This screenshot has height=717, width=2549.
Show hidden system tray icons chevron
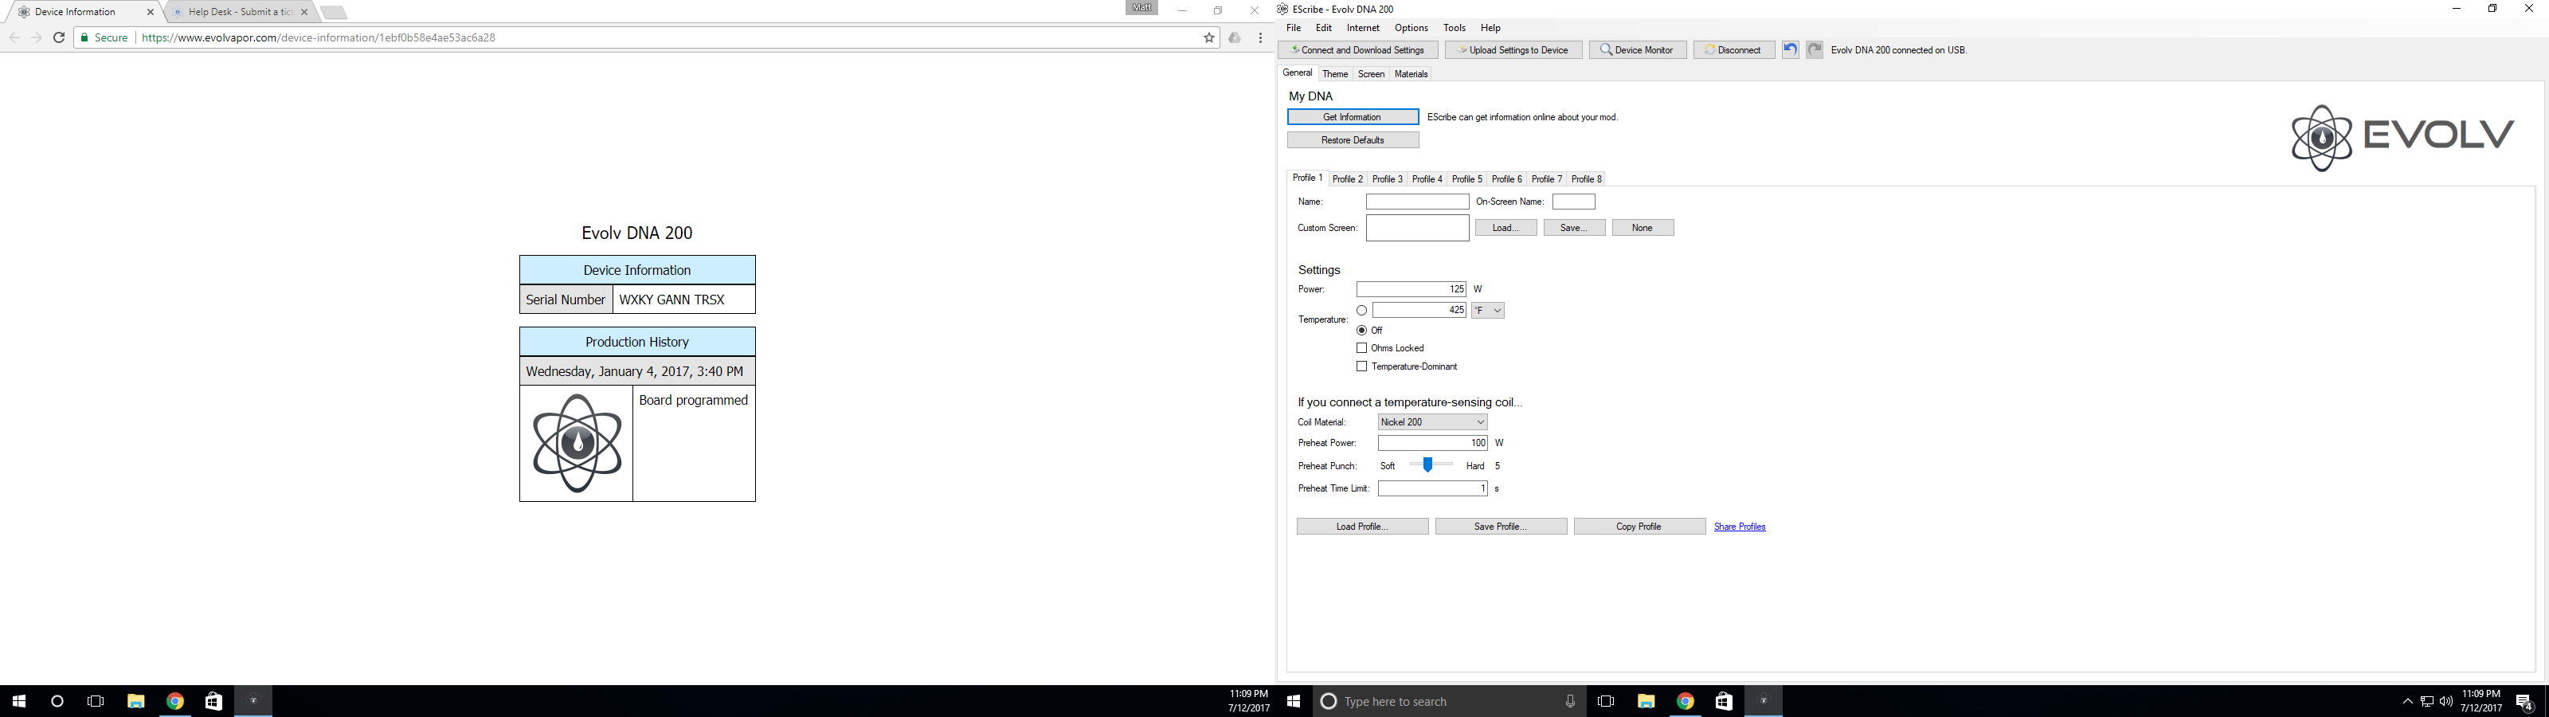[2406, 701]
